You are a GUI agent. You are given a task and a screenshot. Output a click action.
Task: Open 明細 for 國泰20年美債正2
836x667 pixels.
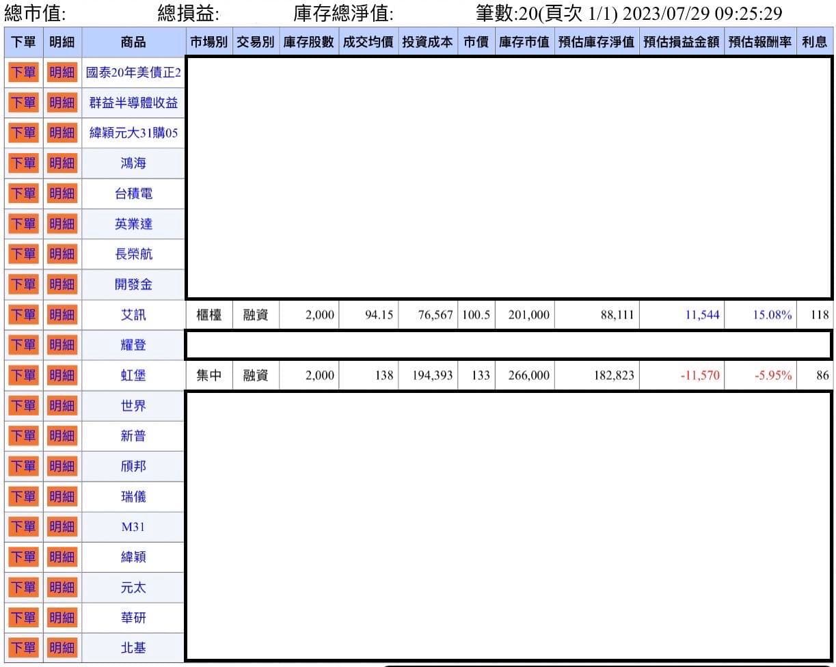[62, 72]
